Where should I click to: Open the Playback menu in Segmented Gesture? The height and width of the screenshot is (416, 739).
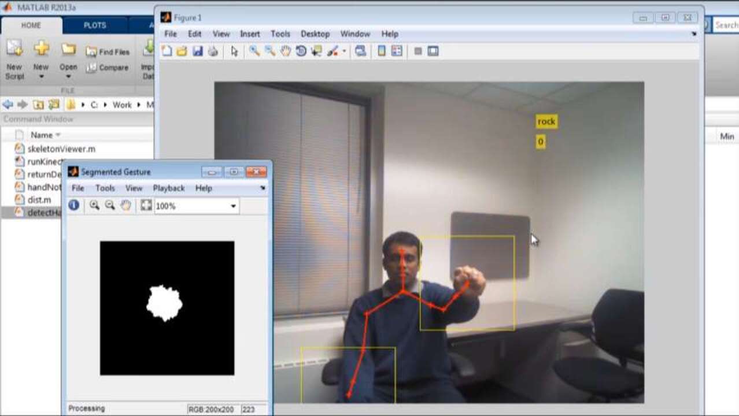pos(168,188)
